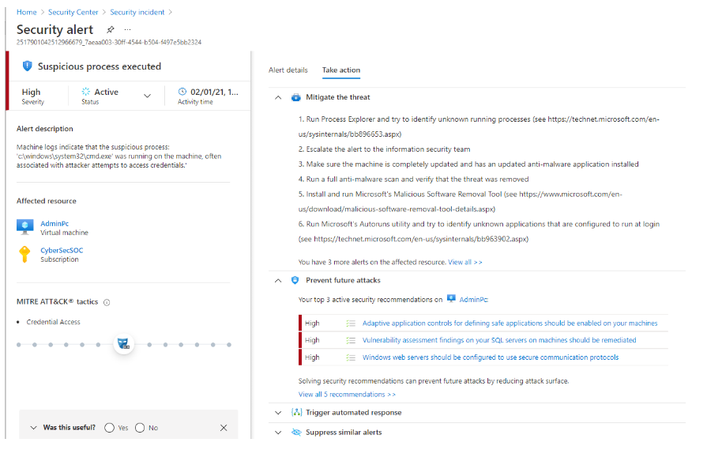The image size is (707, 450).
Task: Click the Active status spinner icon
Action: (85, 92)
